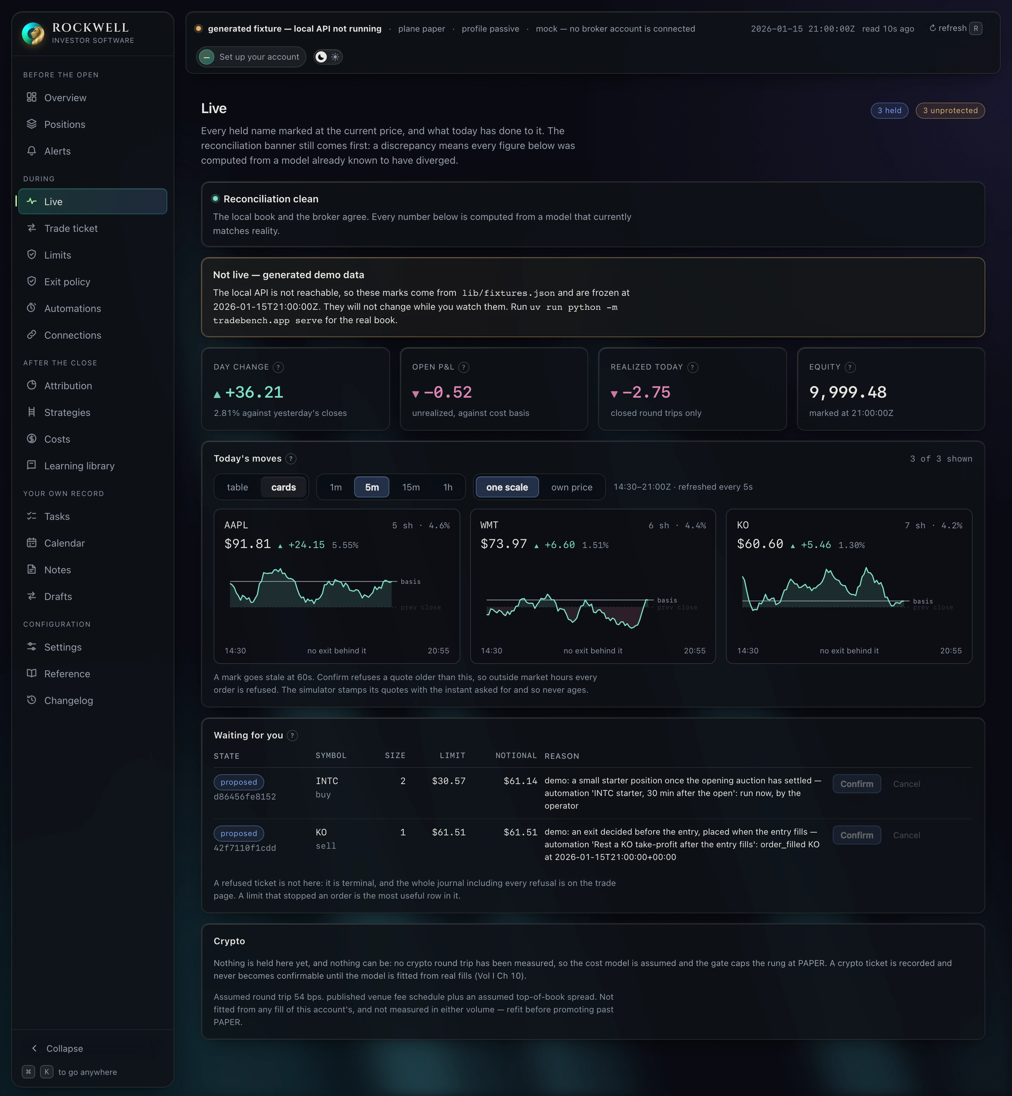Viewport: 1012px width, 1096px height.
Task: Click the Settings sliders icon
Action: click(32, 647)
